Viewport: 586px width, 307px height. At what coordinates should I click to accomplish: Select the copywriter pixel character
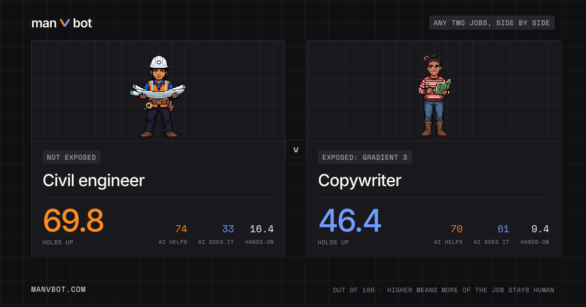tap(434, 96)
